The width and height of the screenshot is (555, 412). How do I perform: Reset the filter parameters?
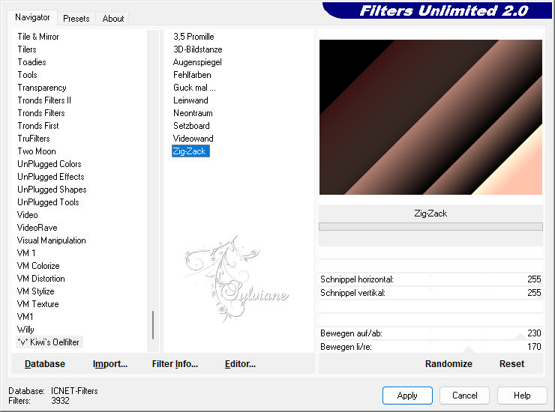pos(511,364)
